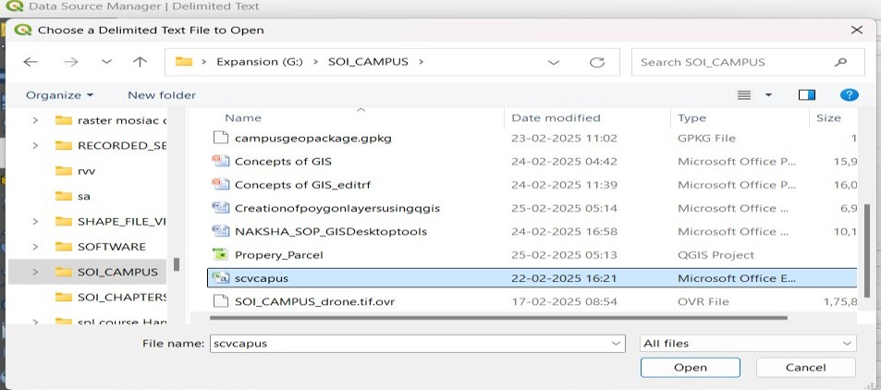Click the file list horizontal scrollbar

pyautogui.click(x=498, y=318)
